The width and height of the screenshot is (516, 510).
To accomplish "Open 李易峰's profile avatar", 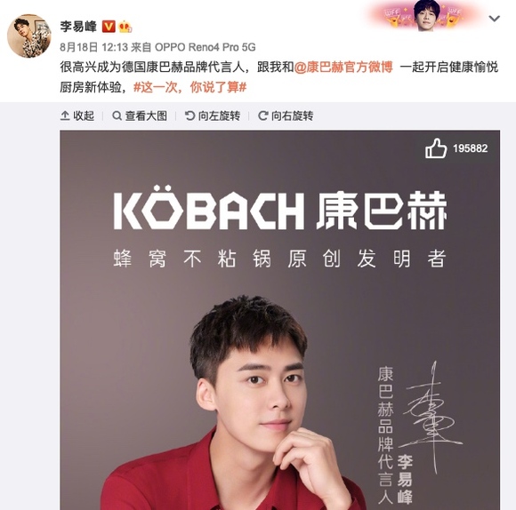I will point(29,36).
